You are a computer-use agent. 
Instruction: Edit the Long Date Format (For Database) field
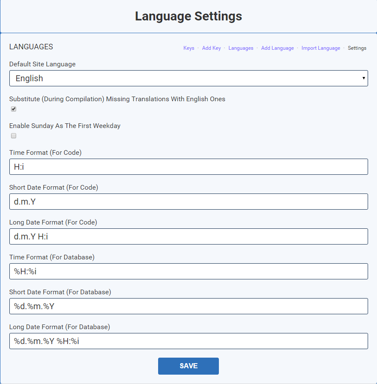click(188, 341)
